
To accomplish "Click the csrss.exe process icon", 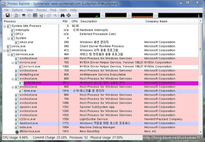I will tap(9, 47).
